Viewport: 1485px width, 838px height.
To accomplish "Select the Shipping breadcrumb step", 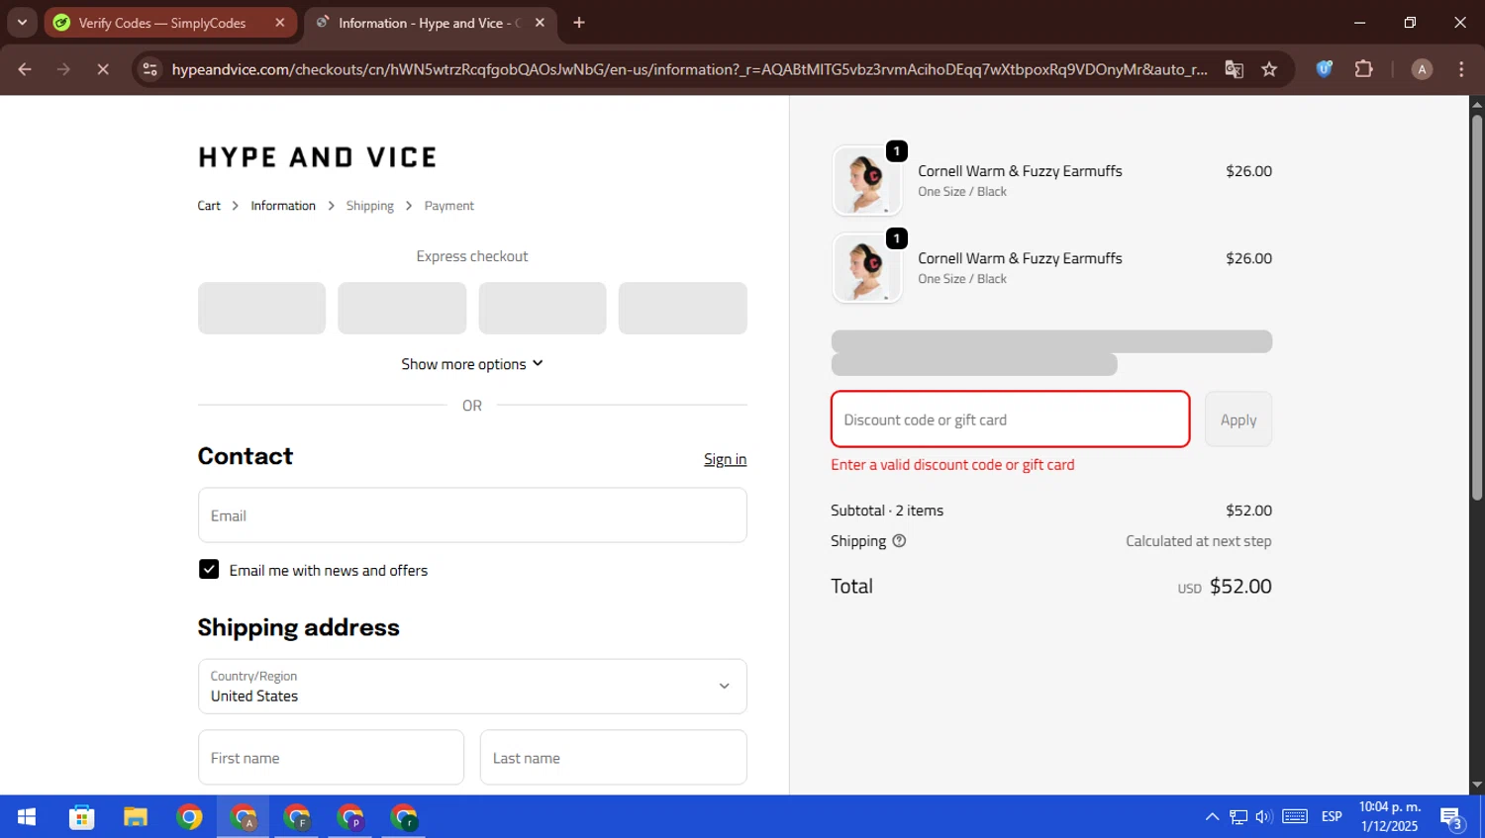I will [369, 206].
